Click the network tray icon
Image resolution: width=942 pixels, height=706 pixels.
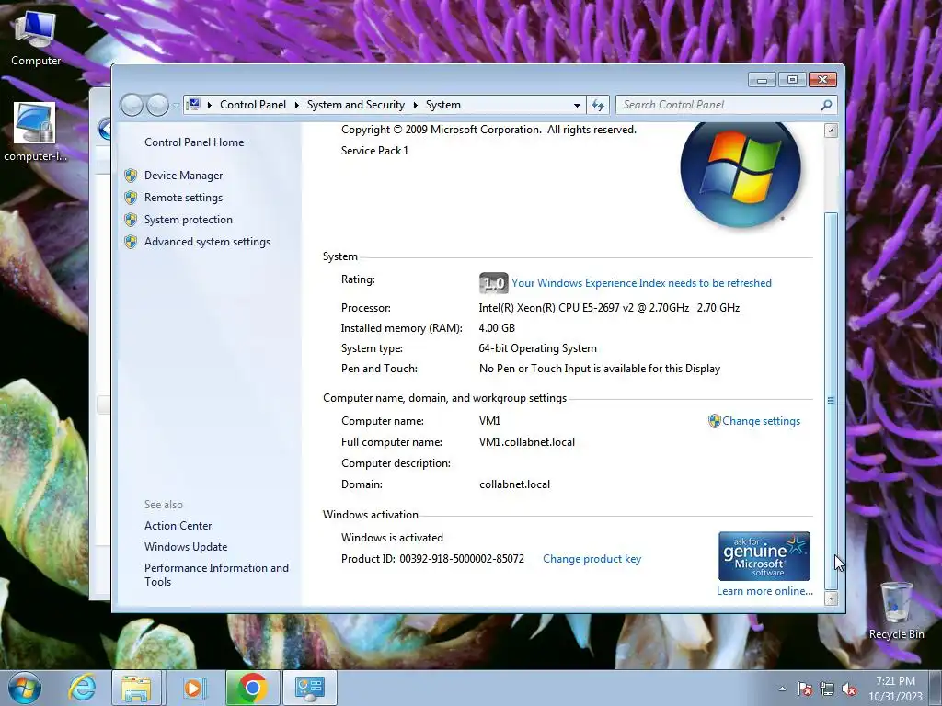[827, 689]
